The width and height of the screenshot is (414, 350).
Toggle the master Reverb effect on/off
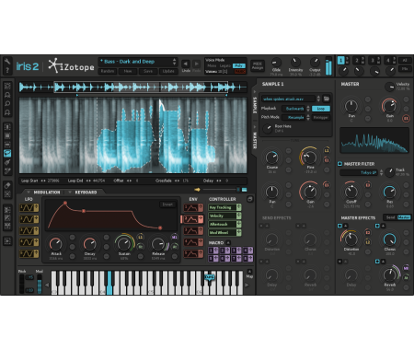click(377, 262)
